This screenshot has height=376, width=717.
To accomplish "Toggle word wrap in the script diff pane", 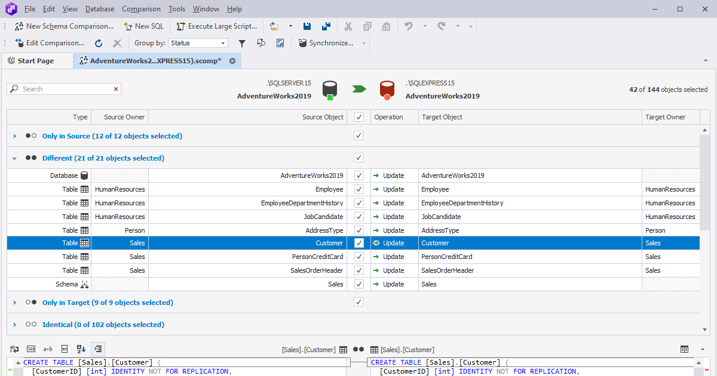I will pyautogui.click(x=13, y=349).
